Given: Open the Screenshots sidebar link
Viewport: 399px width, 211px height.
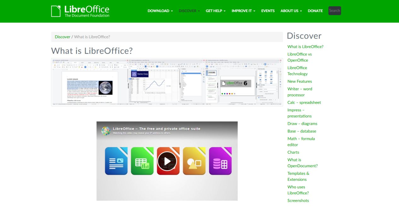Looking at the screenshot, I should tap(298, 201).
